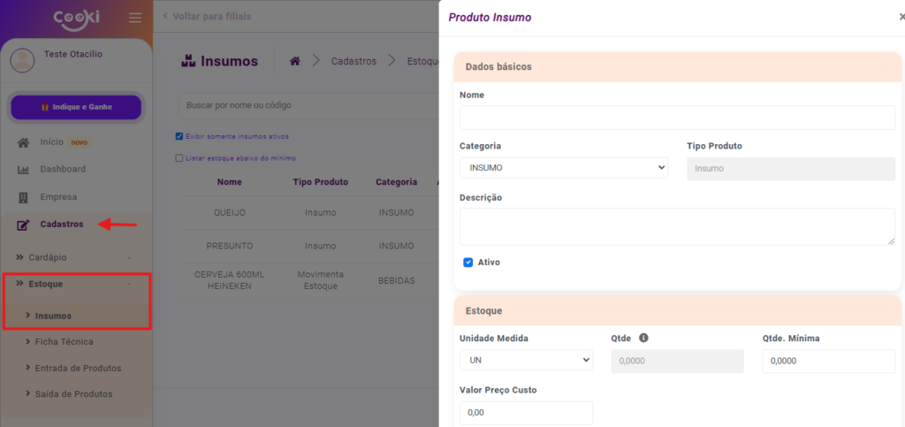Open the Categoria dropdown
The image size is (905, 427).
point(563,167)
